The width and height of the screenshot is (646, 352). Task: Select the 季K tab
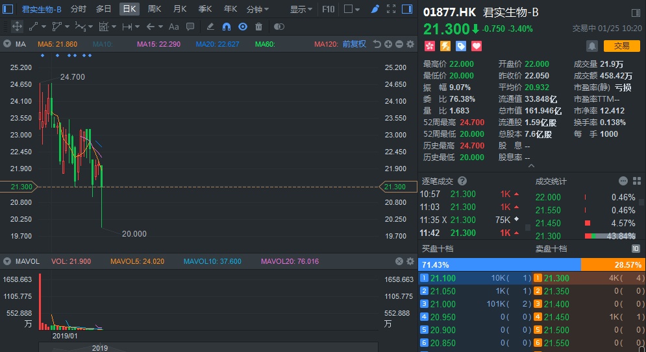pyautogui.click(x=205, y=8)
